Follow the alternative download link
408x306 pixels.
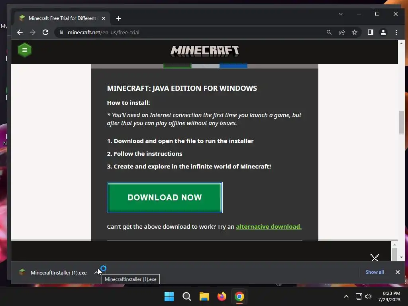point(269,227)
